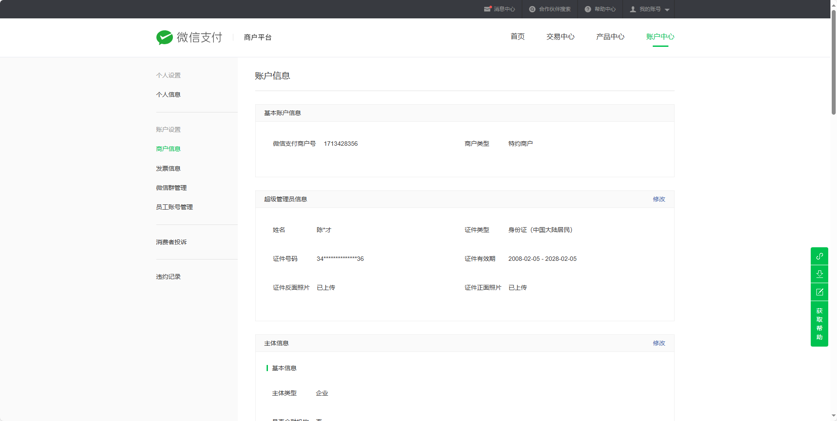Click the 商户平台 label in header
Screen dimensions: 837x421
(x=258, y=37)
